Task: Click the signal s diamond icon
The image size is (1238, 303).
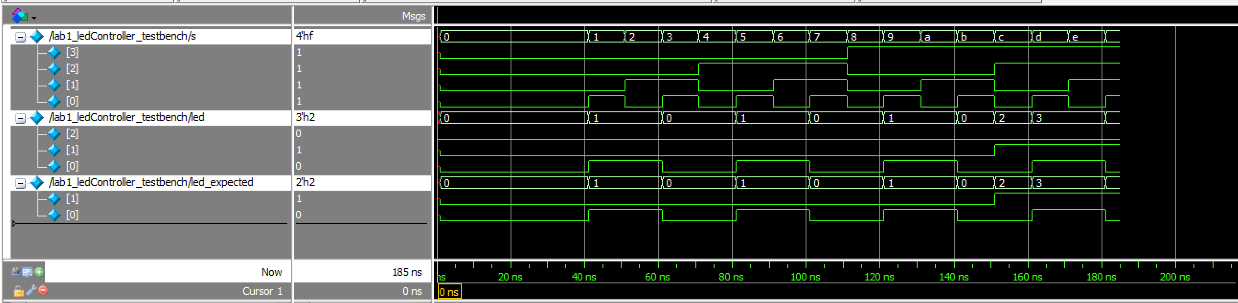Action: 36,36
